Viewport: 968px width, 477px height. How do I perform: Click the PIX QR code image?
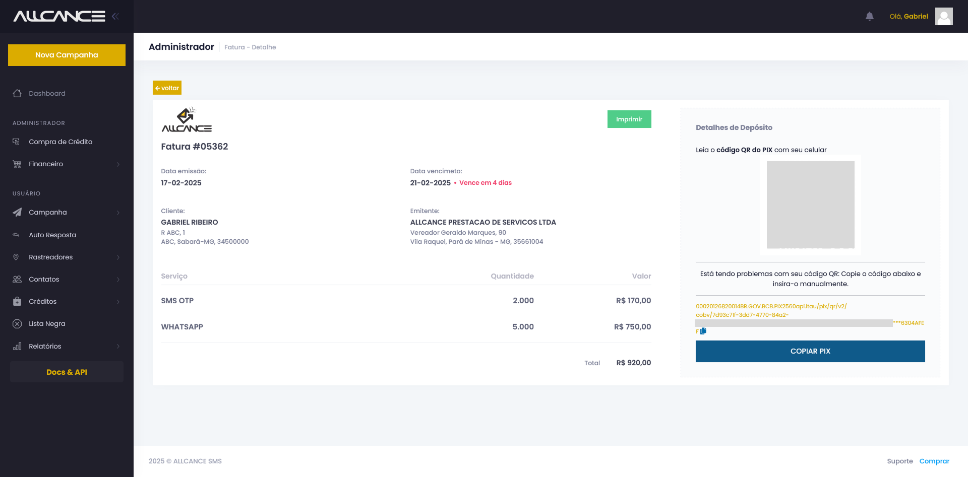(810, 205)
